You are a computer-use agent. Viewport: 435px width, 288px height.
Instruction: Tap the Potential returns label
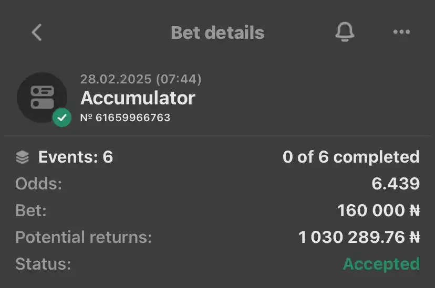[x=84, y=237]
